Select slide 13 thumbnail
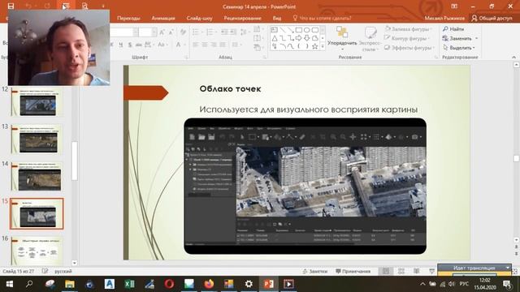 point(37,140)
